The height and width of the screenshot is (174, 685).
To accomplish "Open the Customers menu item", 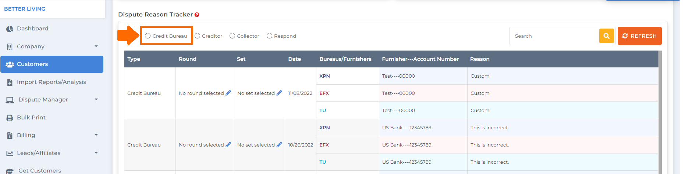I will 52,64.
